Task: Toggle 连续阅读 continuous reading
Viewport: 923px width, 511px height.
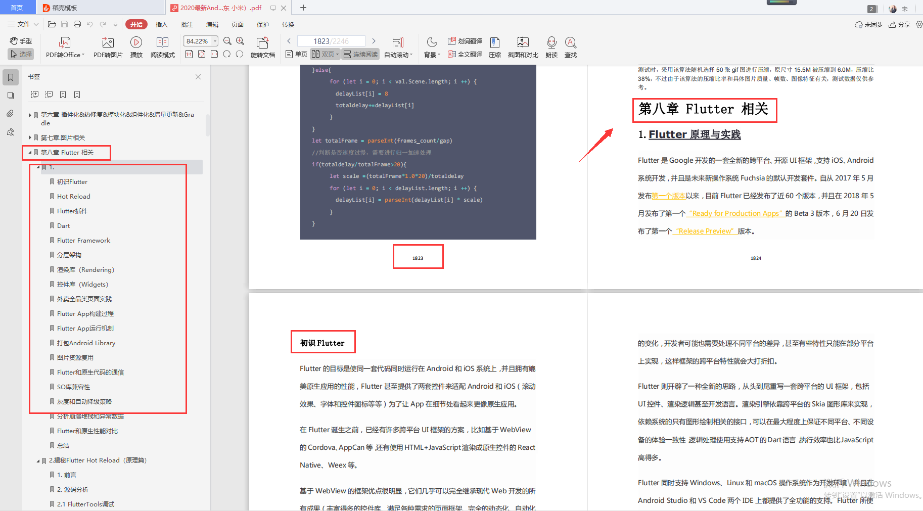Action: (x=360, y=54)
